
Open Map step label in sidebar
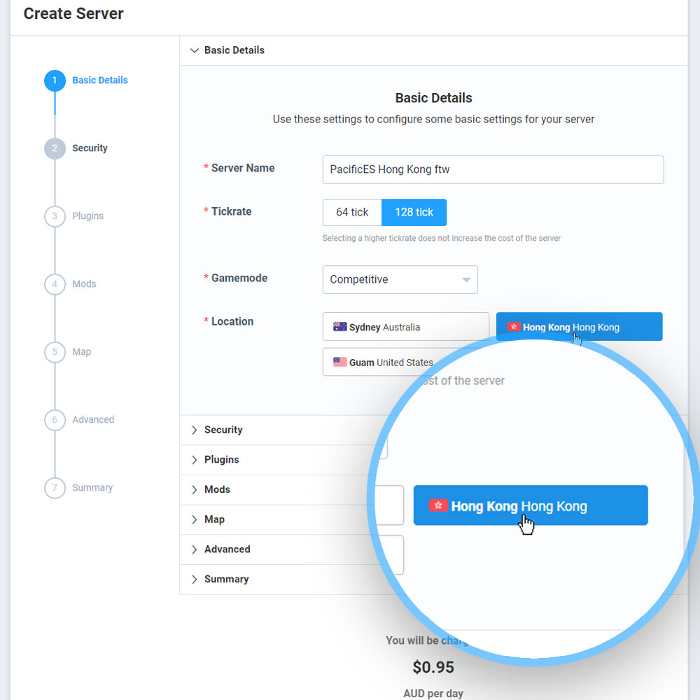(x=82, y=352)
